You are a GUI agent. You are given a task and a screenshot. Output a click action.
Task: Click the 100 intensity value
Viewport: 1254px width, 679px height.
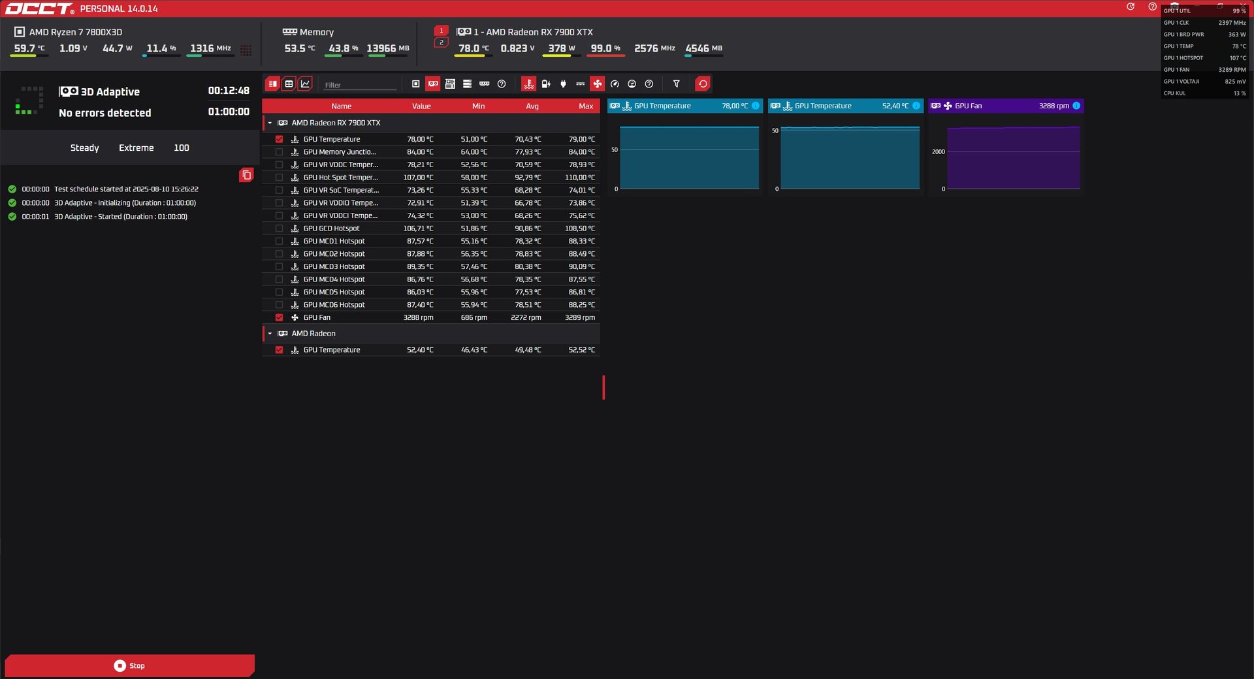(x=182, y=148)
